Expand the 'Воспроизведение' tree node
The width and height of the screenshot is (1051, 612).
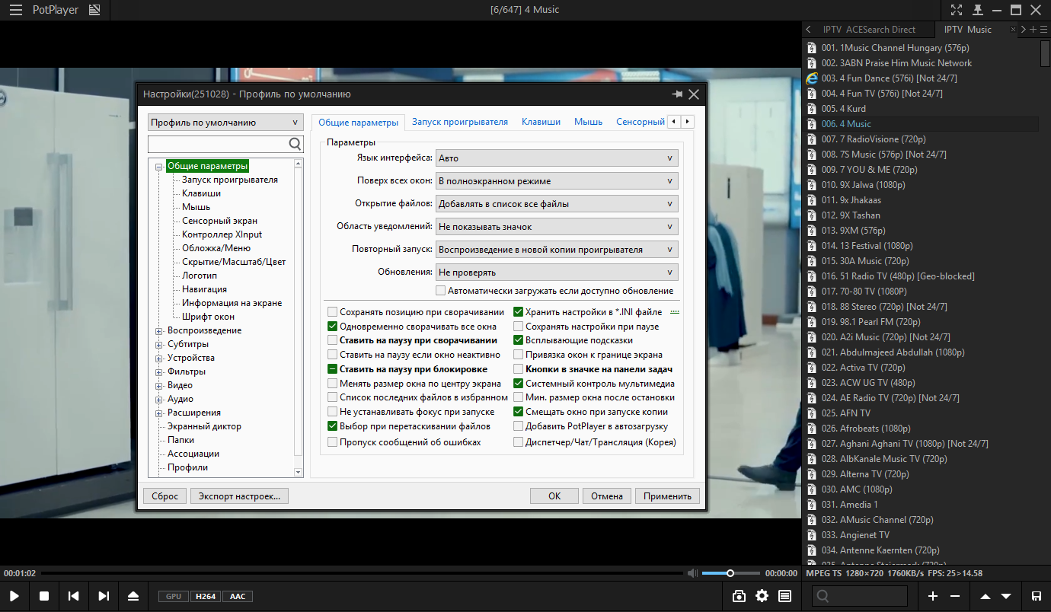(159, 331)
